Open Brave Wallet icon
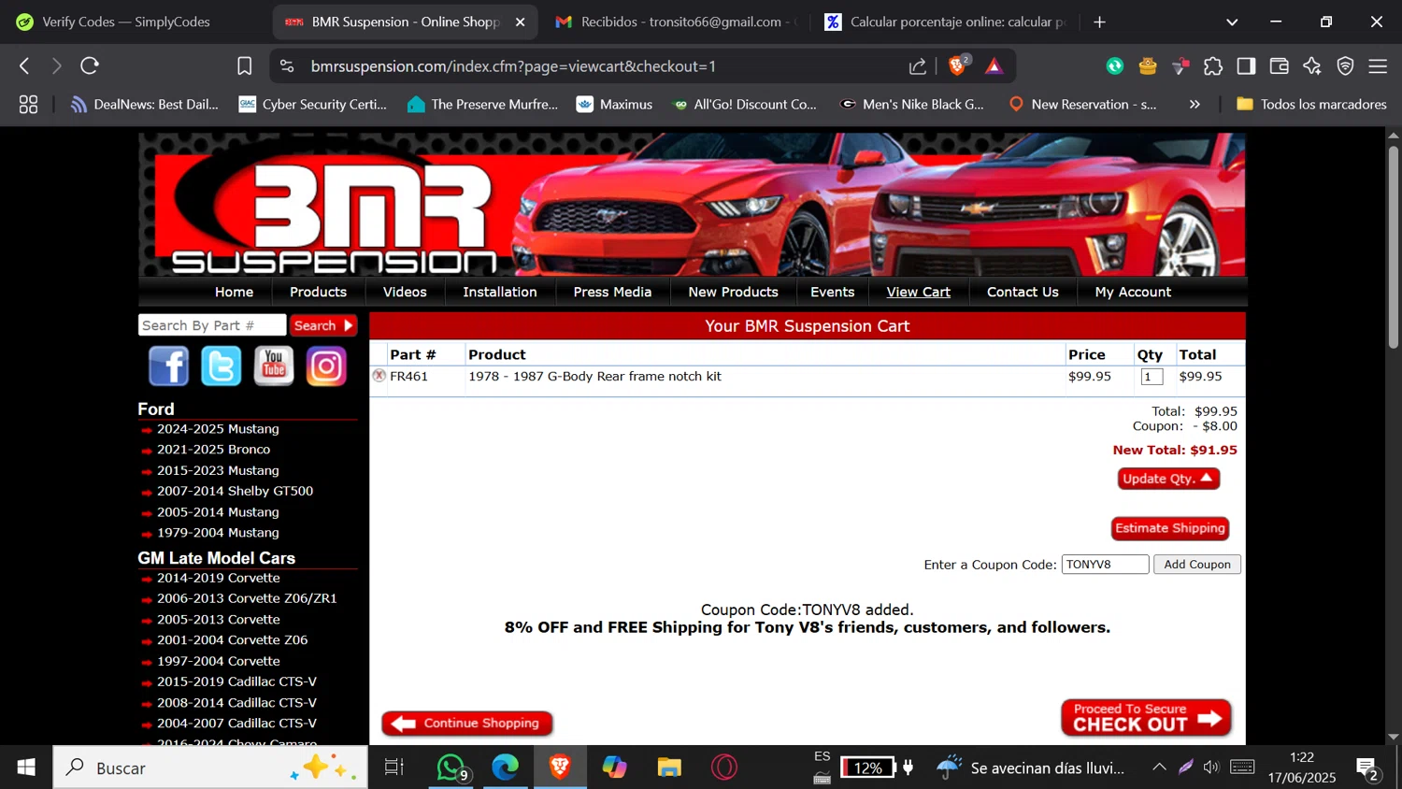This screenshot has height=789, width=1402. coord(1280,65)
